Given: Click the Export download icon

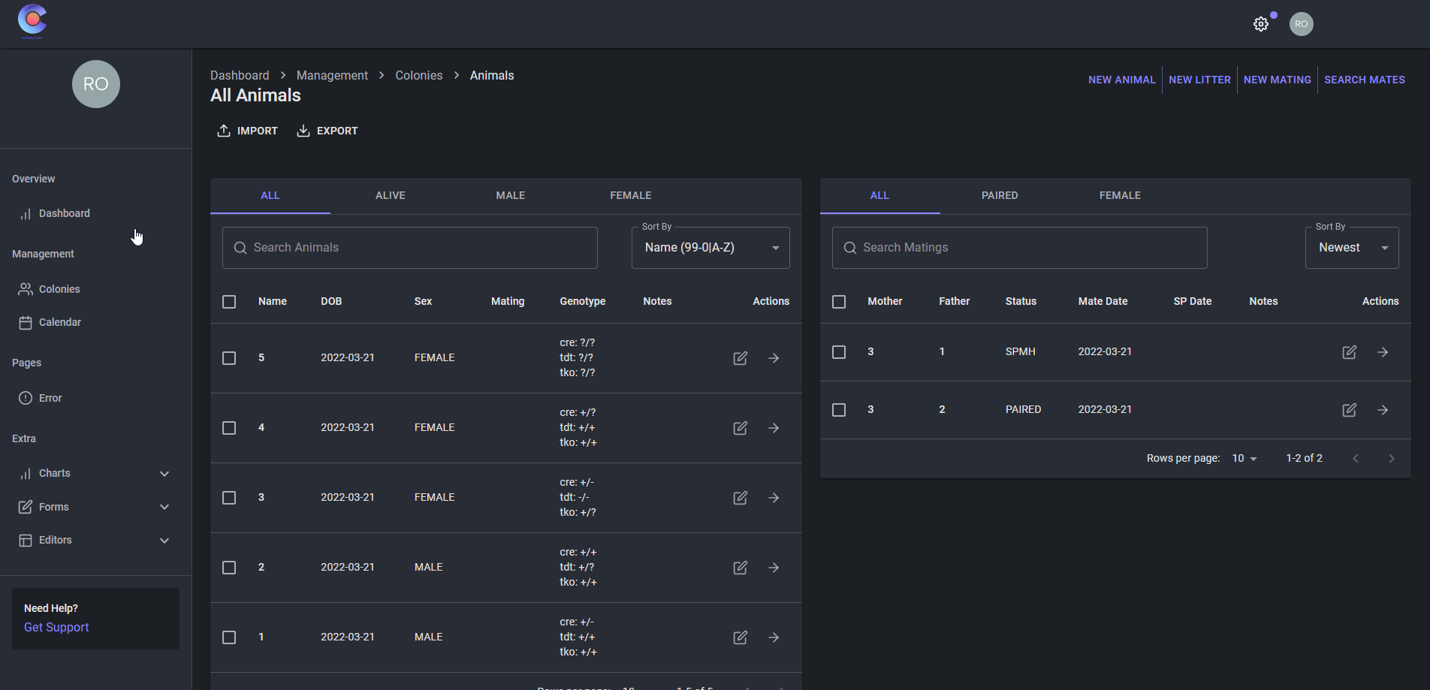Looking at the screenshot, I should 303,131.
